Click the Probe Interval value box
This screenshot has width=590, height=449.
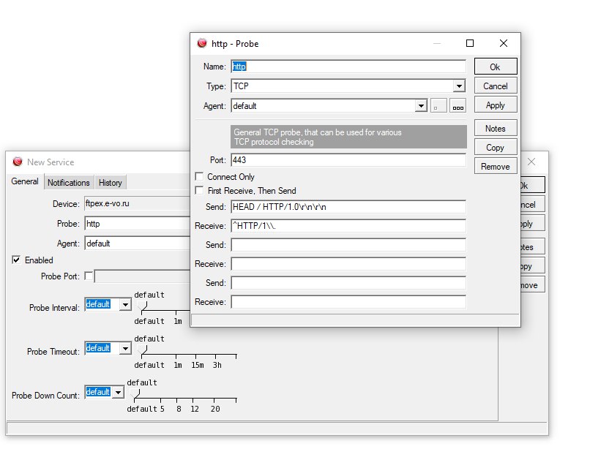[102, 304]
